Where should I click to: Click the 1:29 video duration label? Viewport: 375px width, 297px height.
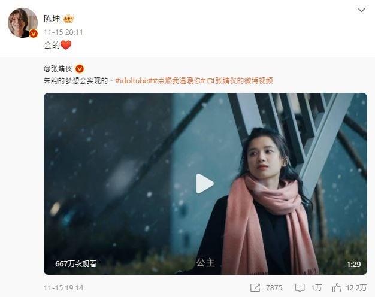coord(353,264)
